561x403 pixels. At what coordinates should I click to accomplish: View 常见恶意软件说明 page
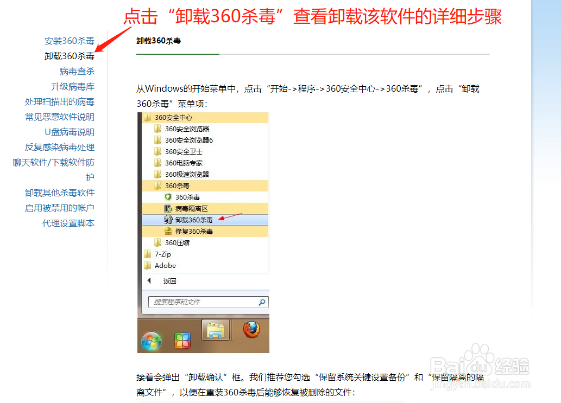(60, 117)
